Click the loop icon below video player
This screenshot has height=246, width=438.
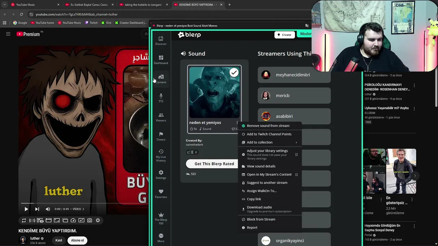pos(24,220)
